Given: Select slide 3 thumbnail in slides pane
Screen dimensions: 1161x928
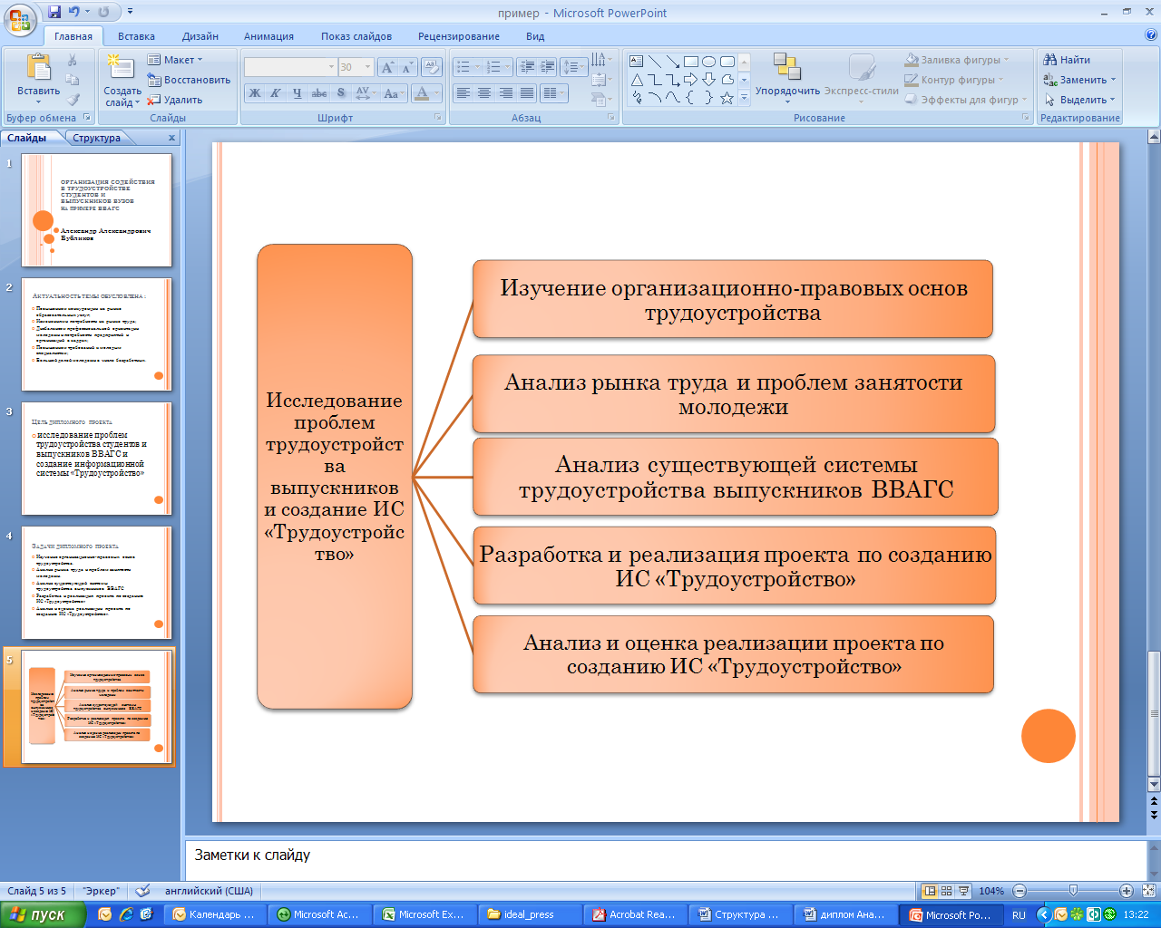Looking at the screenshot, I should click(96, 459).
